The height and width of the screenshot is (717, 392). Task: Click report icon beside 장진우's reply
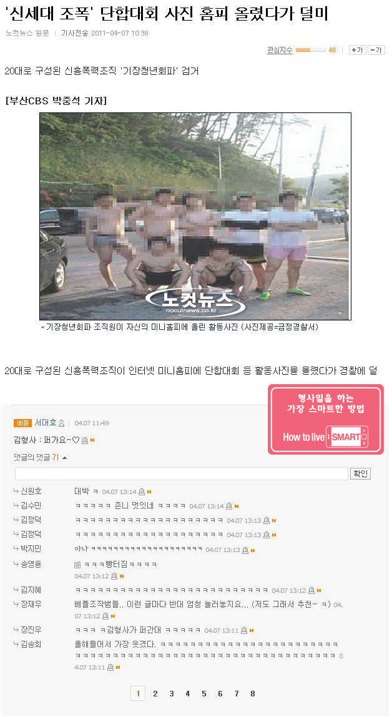point(244,631)
